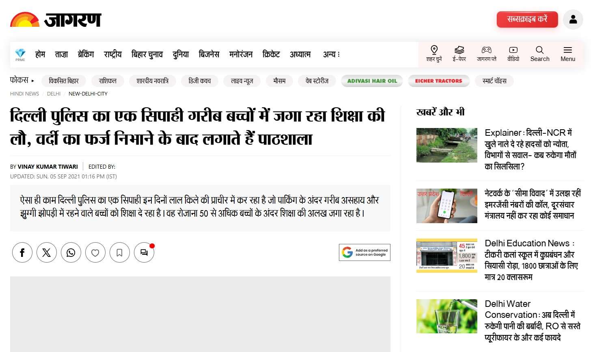Open the ई-पेपर section
Screen dimensions: 593x352
pos(459,54)
